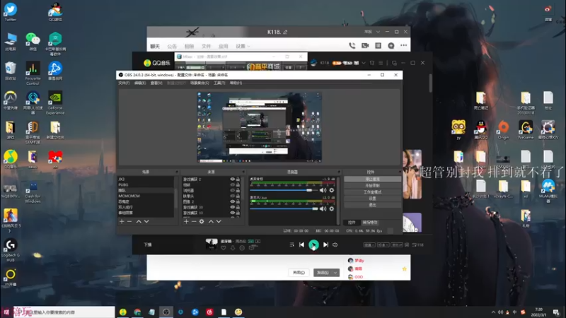Image resolution: width=566 pixels, height=318 pixels.
Task: Move the source down with the Sources panel down arrow
Action: (219, 221)
